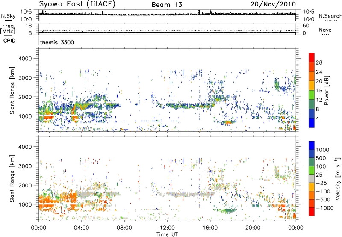Click the '28' tick on Power colorbar
342x237 pixels.
click(x=319, y=62)
